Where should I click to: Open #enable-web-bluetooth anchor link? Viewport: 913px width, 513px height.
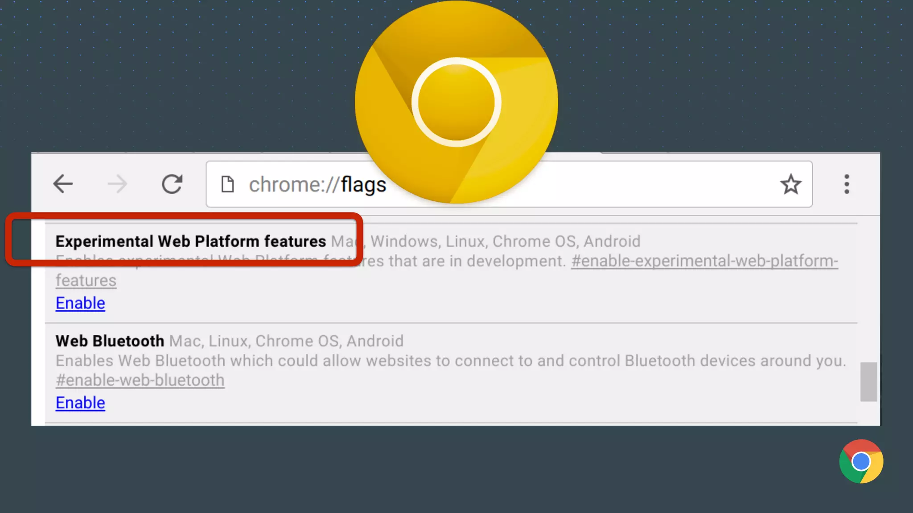click(140, 380)
